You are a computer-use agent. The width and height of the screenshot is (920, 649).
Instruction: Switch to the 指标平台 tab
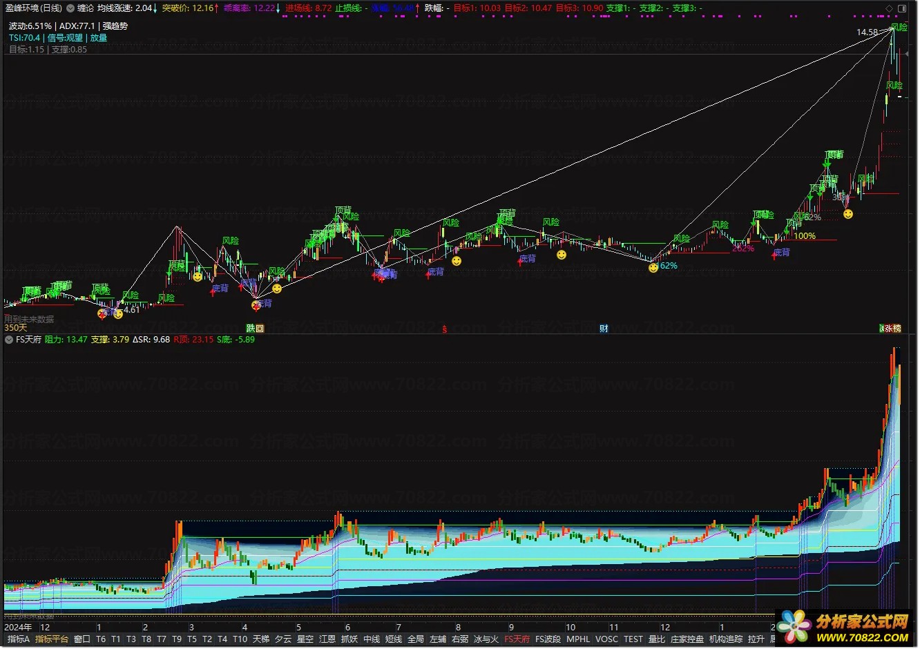point(52,639)
